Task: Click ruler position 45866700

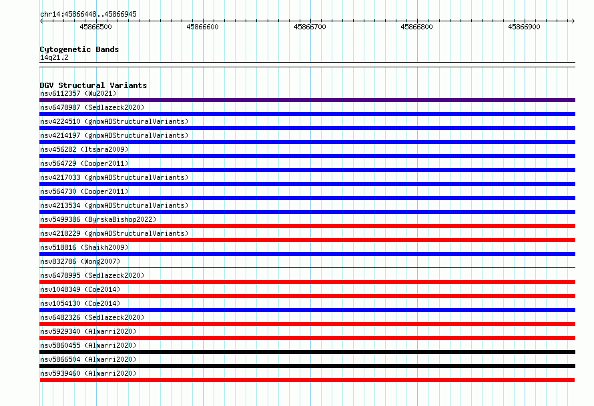Action: click(x=310, y=27)
